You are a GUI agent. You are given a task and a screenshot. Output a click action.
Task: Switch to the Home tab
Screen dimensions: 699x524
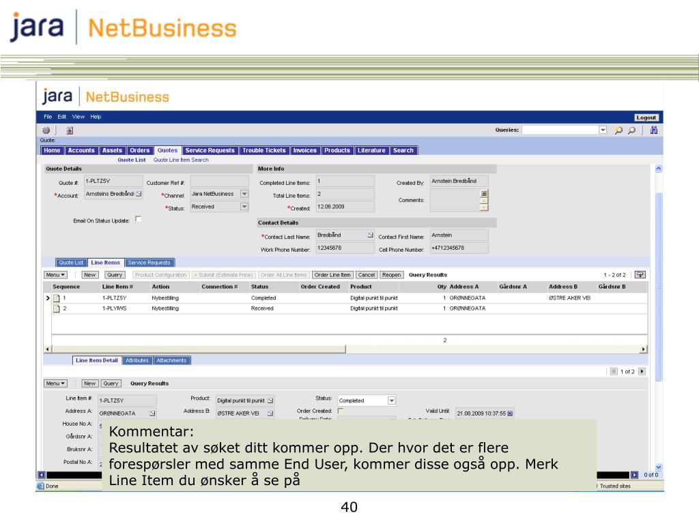pos(52,151)
